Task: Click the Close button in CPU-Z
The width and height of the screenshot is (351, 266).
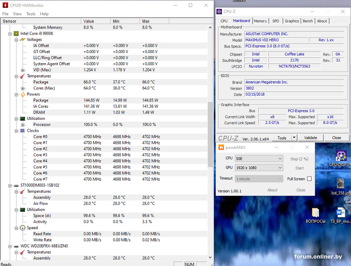Action: pos(337,138)
